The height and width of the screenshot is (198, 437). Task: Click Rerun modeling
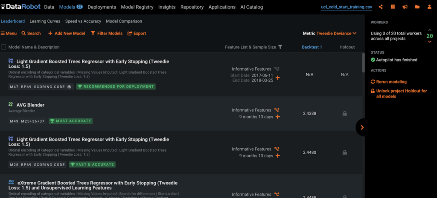tap(388, 82)
